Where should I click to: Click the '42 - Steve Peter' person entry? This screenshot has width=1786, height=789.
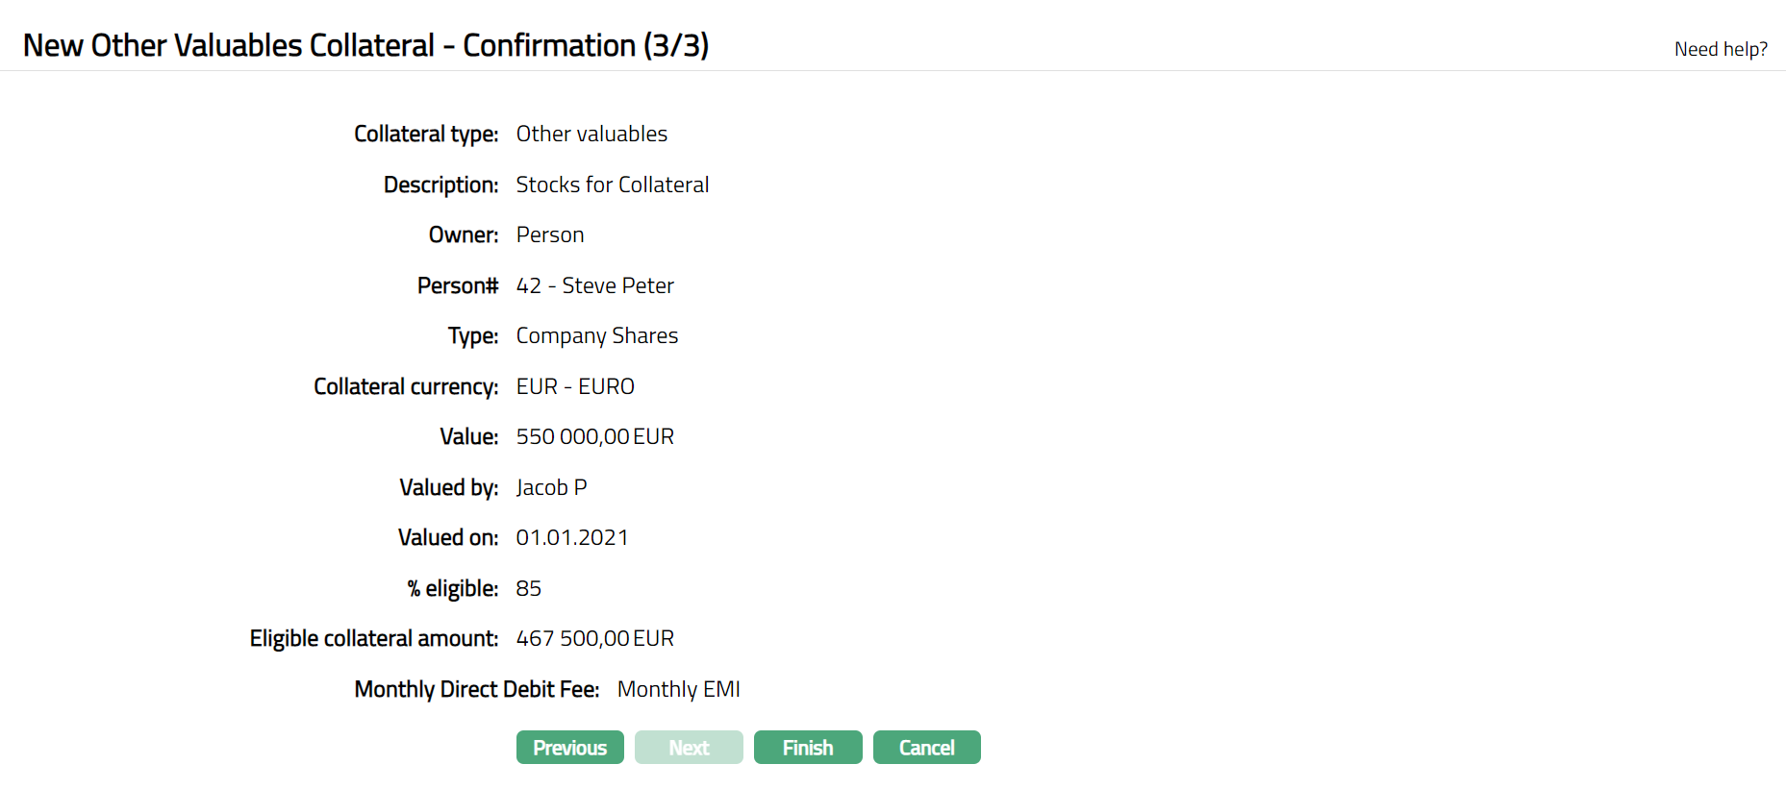[594, 285]
